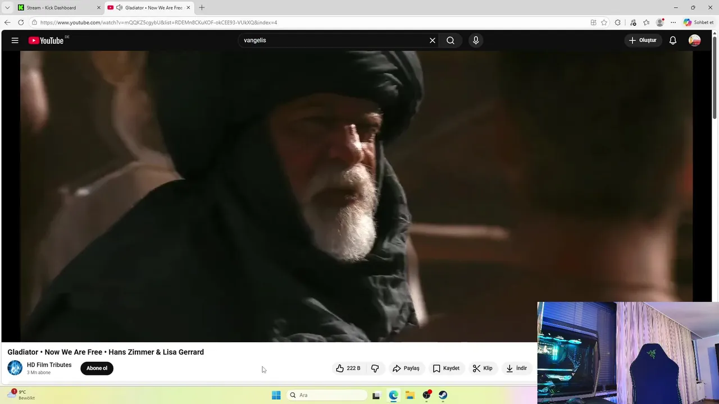Open File Explorer from the taskbar

tap(409, 395)
